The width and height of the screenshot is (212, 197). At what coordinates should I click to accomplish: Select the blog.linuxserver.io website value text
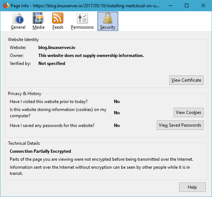pyautogui.click(x=57, y=48)
